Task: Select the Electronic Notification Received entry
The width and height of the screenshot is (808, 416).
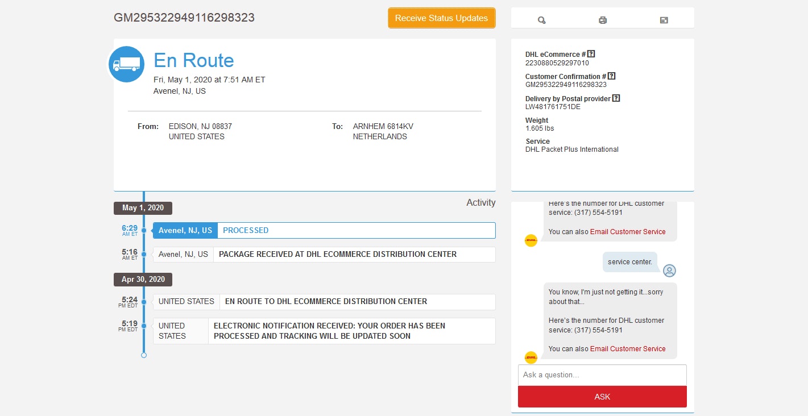Action: 324,331
